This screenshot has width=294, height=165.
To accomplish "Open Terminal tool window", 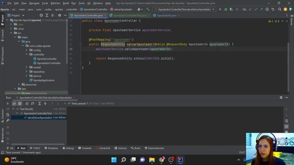I will (85, 148).
